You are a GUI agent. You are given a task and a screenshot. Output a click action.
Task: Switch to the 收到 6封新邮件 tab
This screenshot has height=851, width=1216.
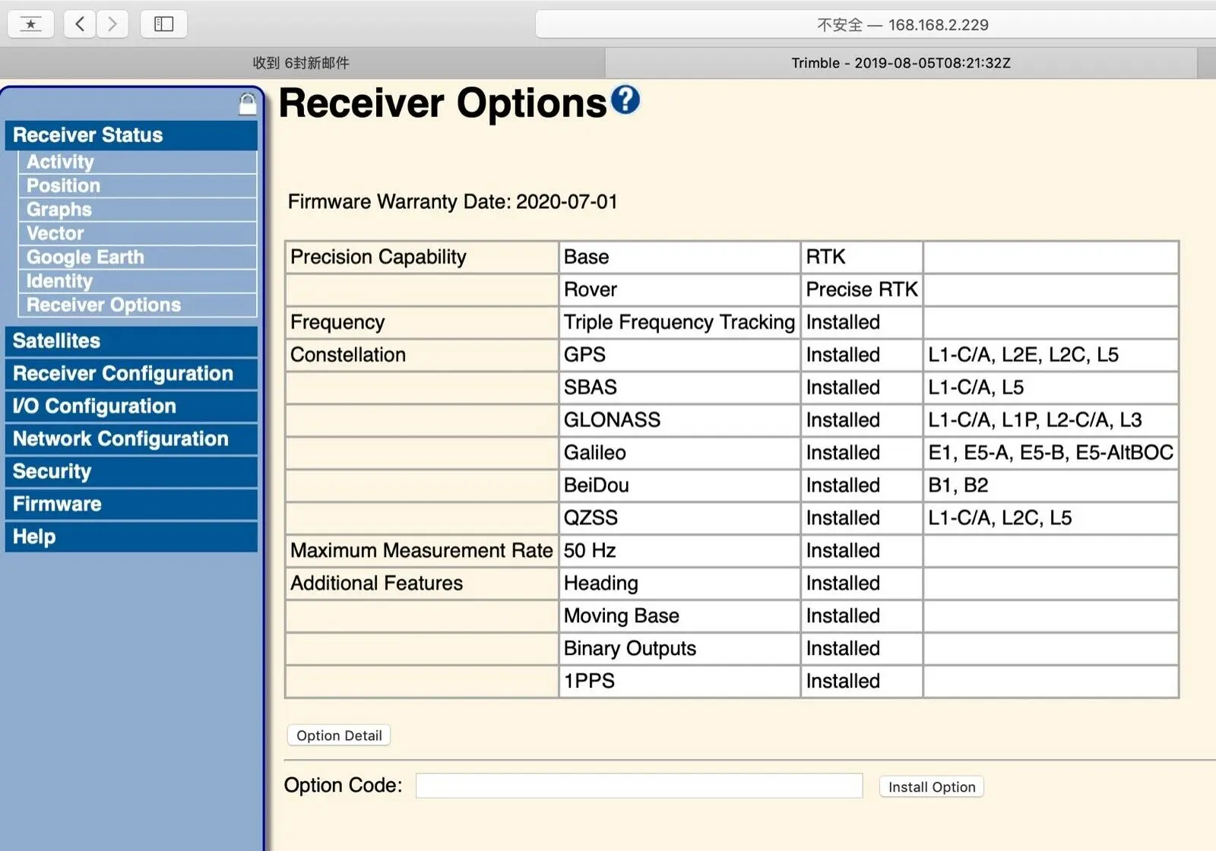pos(302,63)
